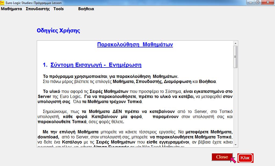Click the scrollbar up arrow of the instructions pane

pos(236,43)
